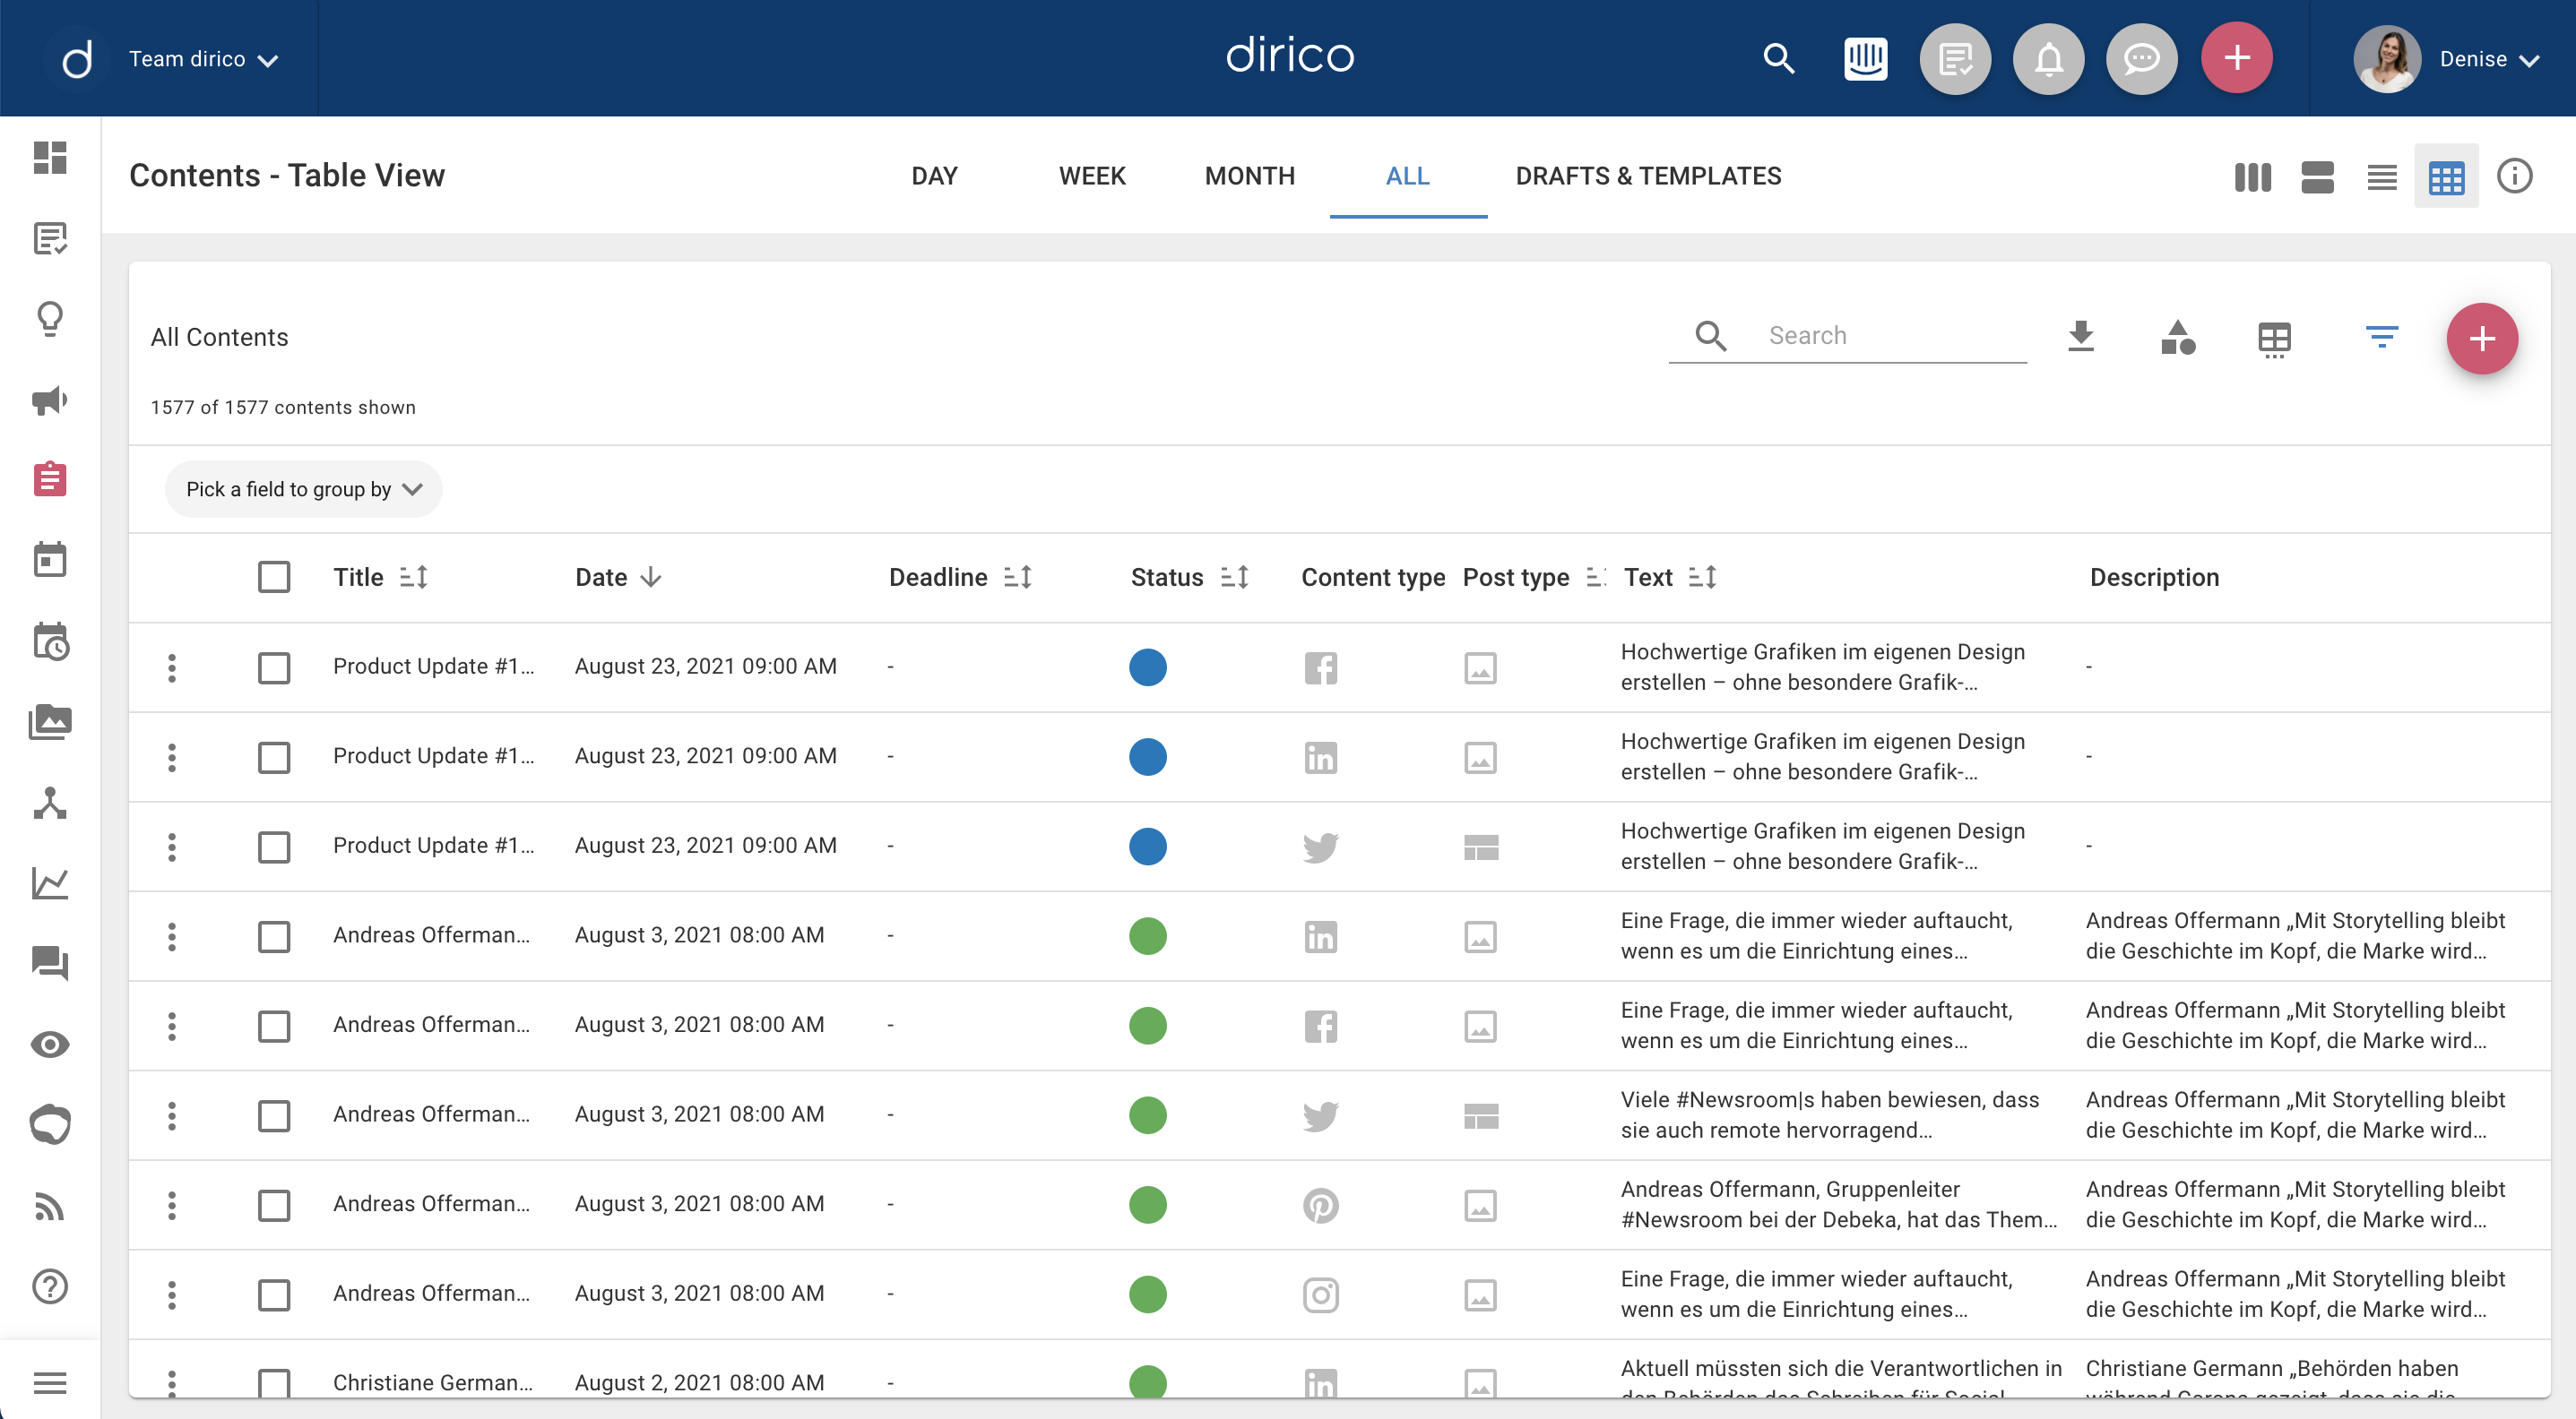This screenshot has height=1419, width=2576.
Task: Open the Ideas lightbulb section in sidebar
Action: point(50,319)
